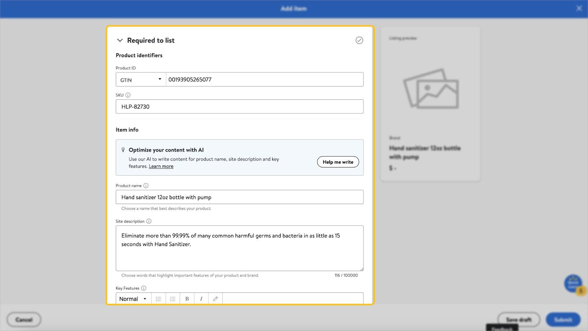The height and width of the screenshot is (331, 588).
Task: Insert a bulleted list in Key Features
Action: (158, 299)
